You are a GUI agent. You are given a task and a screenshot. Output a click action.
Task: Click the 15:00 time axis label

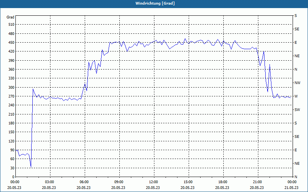pyautogui.click(x=187, y=182)
